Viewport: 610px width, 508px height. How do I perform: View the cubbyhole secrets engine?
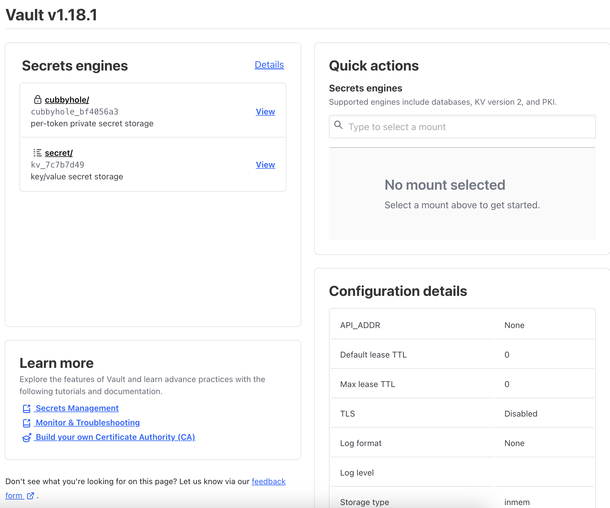click(265, 112)
